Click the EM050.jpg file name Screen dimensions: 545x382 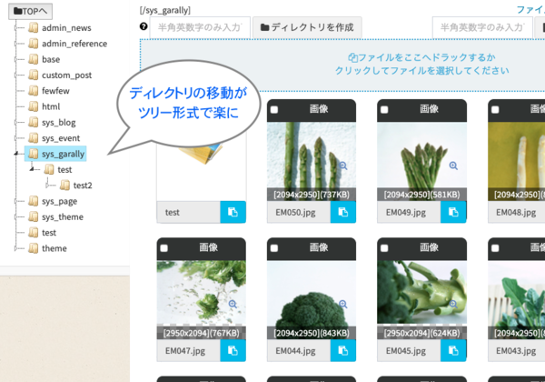point(295,212)
